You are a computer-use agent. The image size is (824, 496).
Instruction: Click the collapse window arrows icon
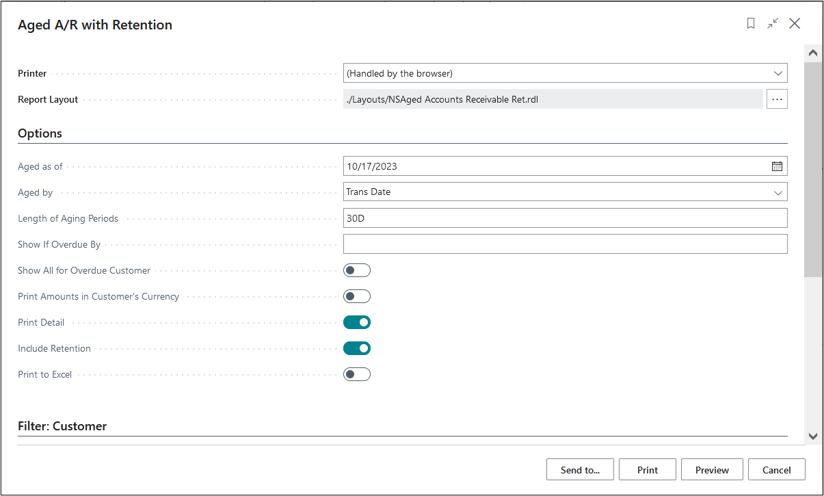(x=773, y=24)
